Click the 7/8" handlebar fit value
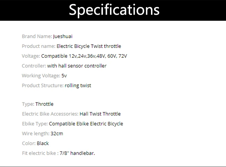The image size is (226, 167). pyautogui.click(x=77, y=153)
